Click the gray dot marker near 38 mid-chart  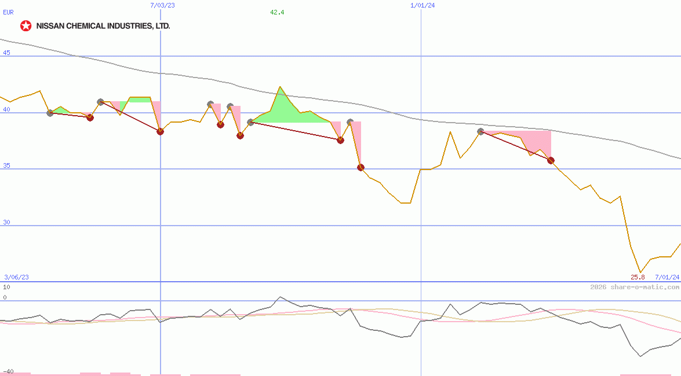350,121
